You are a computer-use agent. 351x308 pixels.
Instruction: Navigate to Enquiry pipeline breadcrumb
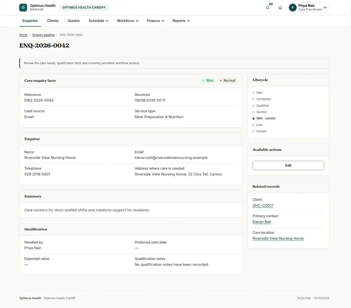click(44, 35)
